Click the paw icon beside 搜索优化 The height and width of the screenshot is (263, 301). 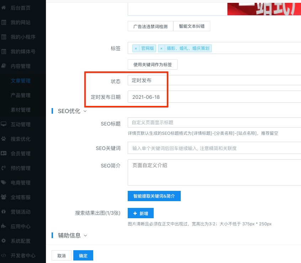coord(4,139)
